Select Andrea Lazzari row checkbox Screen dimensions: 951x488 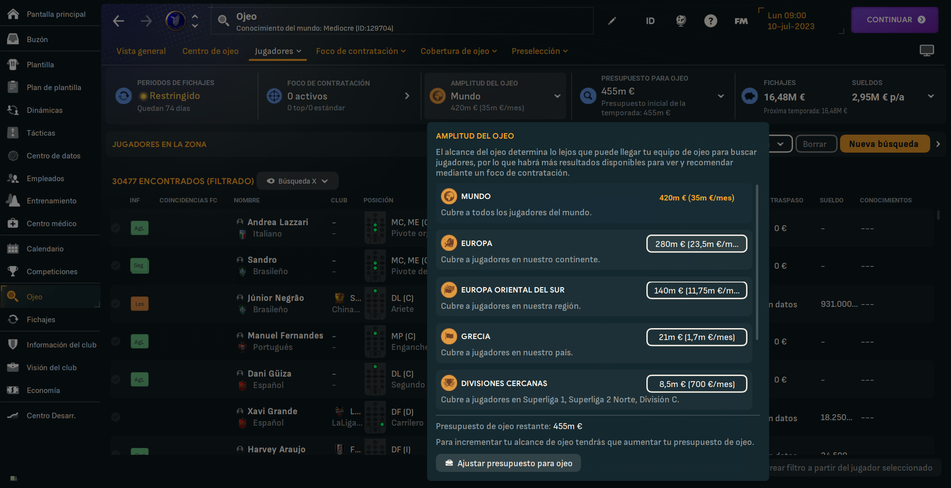116,228
